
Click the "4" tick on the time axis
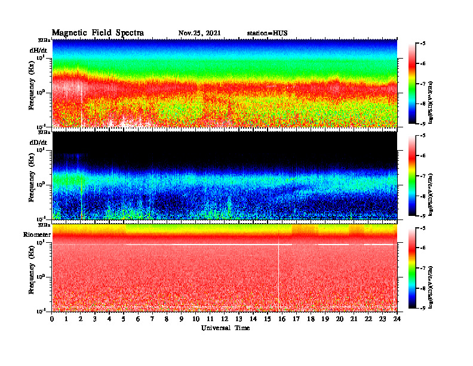point(109,319)
